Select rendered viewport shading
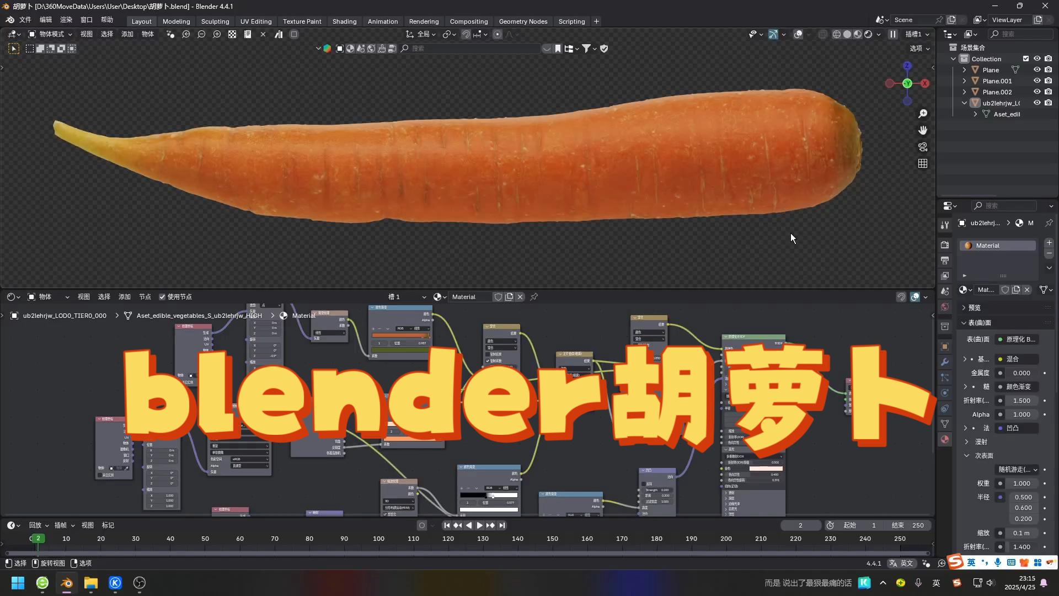 868,34
